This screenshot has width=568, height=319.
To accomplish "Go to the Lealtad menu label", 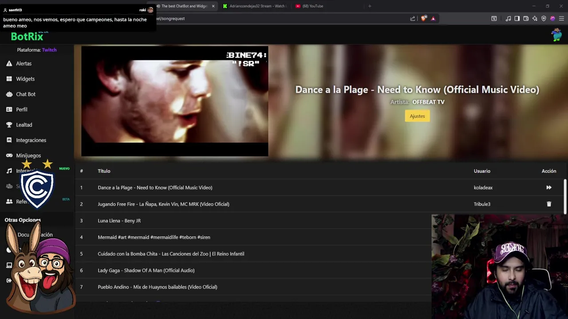I will 24,125.
